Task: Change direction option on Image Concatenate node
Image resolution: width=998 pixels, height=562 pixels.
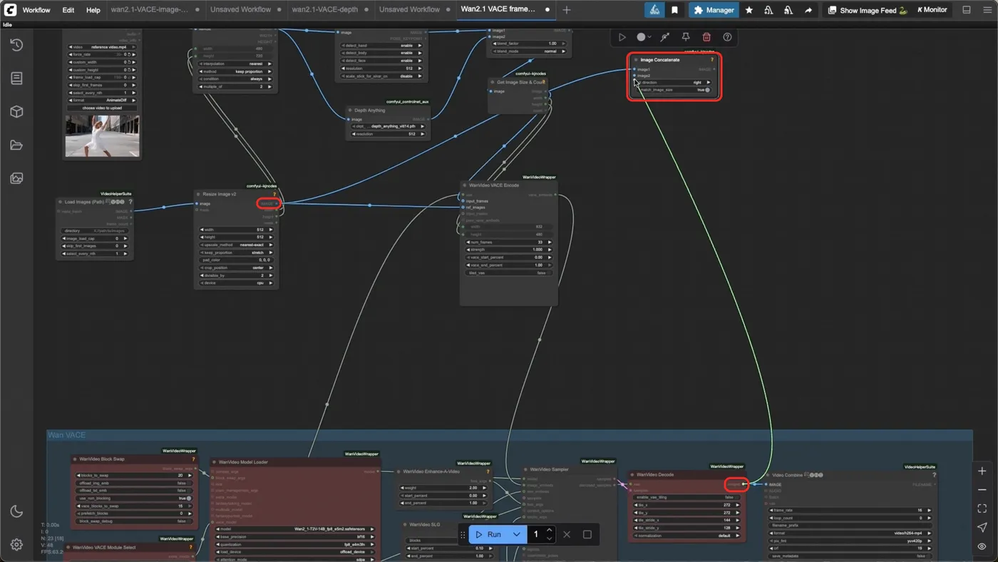Action: (x=674, y=83)
